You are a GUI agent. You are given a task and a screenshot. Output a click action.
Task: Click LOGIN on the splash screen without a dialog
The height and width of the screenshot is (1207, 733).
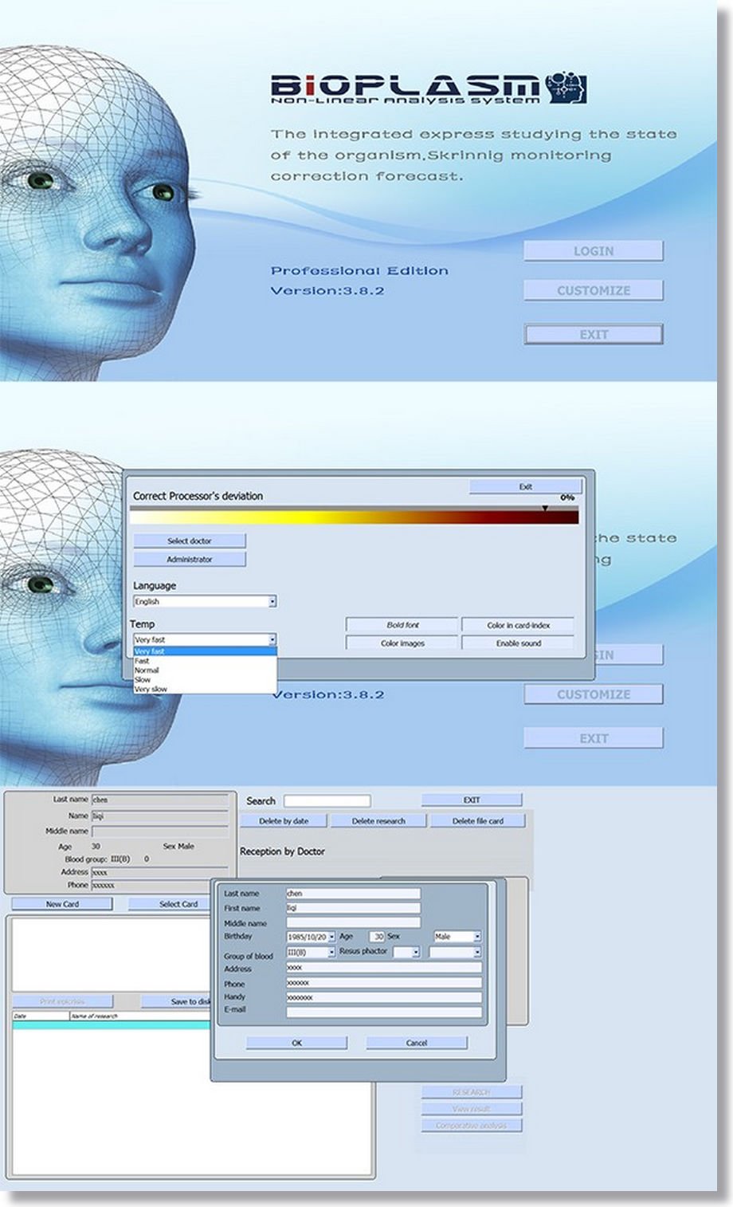(594, 251)
